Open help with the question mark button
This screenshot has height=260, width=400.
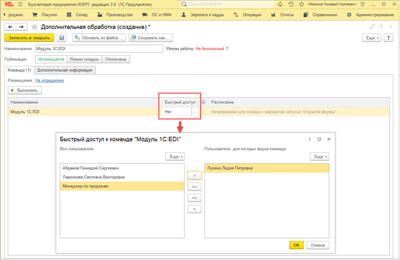coord(388,38)
